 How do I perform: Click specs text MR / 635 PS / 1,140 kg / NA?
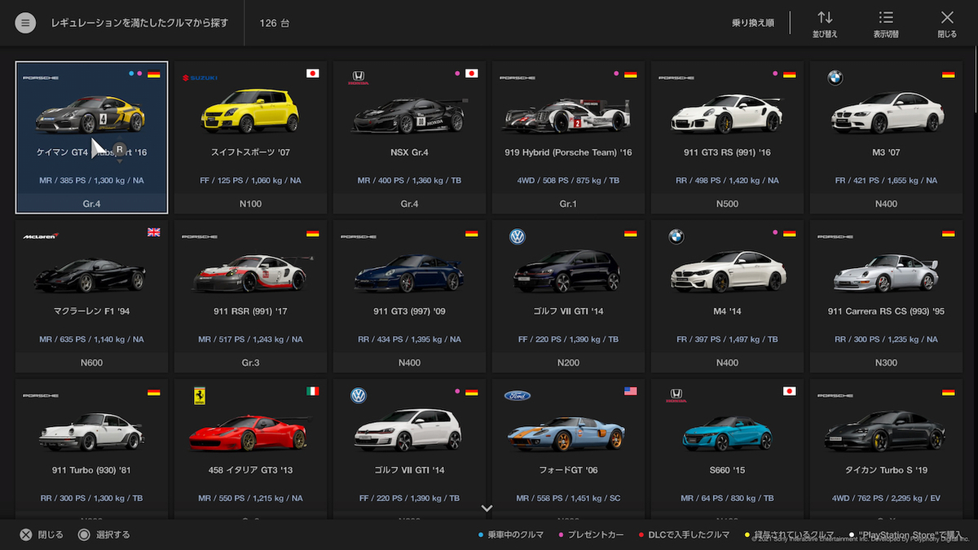(91, 339)
